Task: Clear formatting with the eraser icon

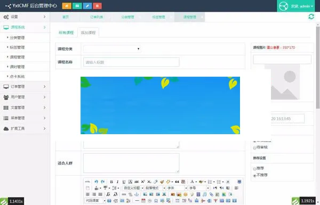Action: coord(156,182)
